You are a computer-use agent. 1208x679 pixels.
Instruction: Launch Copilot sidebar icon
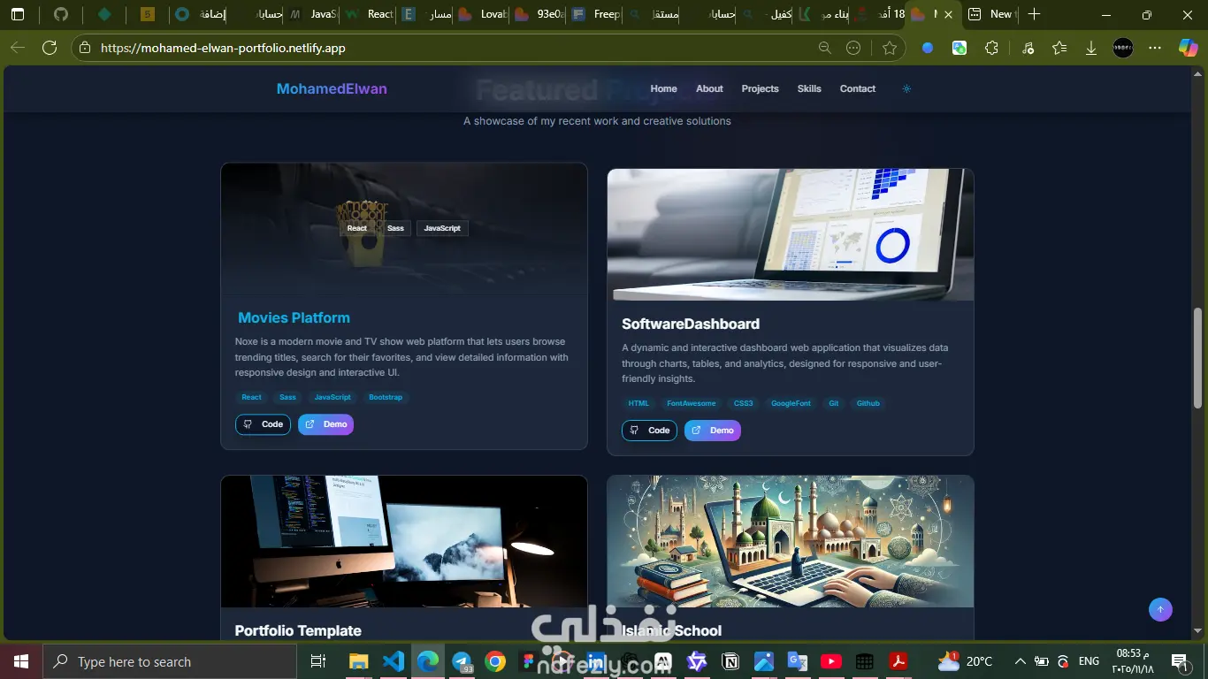tap(1188, 48)
